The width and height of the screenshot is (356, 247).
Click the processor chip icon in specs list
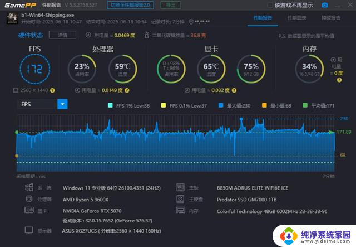click(x=29, y=198)
